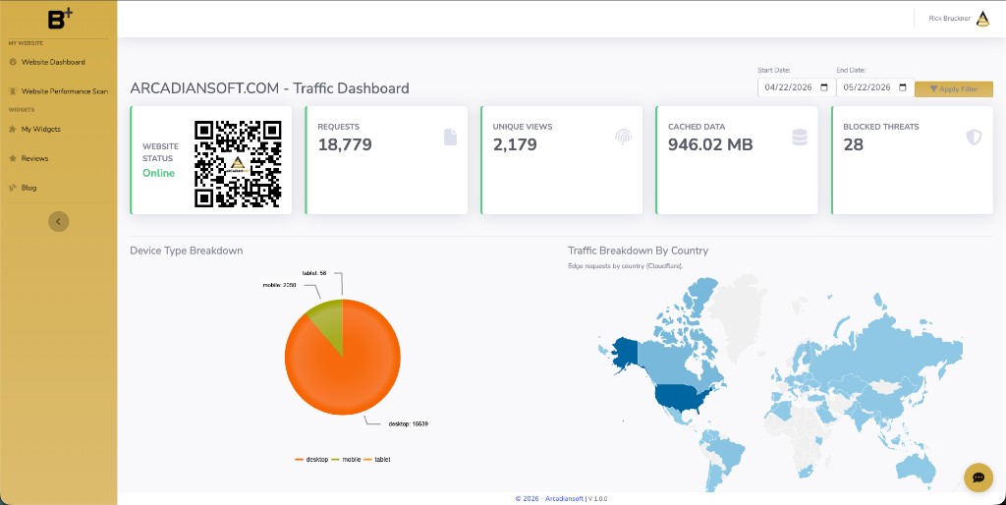Toggle the tablet legend entry
This screenshot has height=505, width=1006.
[x=377, y=460]
